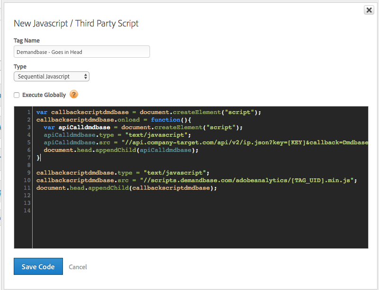Image resolution: width=379 pixels, height=290 pixels.
Task: Click the Type field label
Action: click(20, 66)
